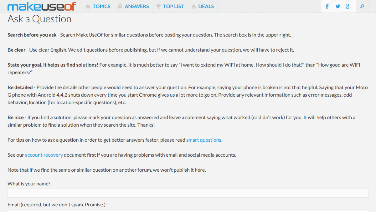Open the Facebook page icon
Viewport: 376px width, 212px height.
point(327,6)
